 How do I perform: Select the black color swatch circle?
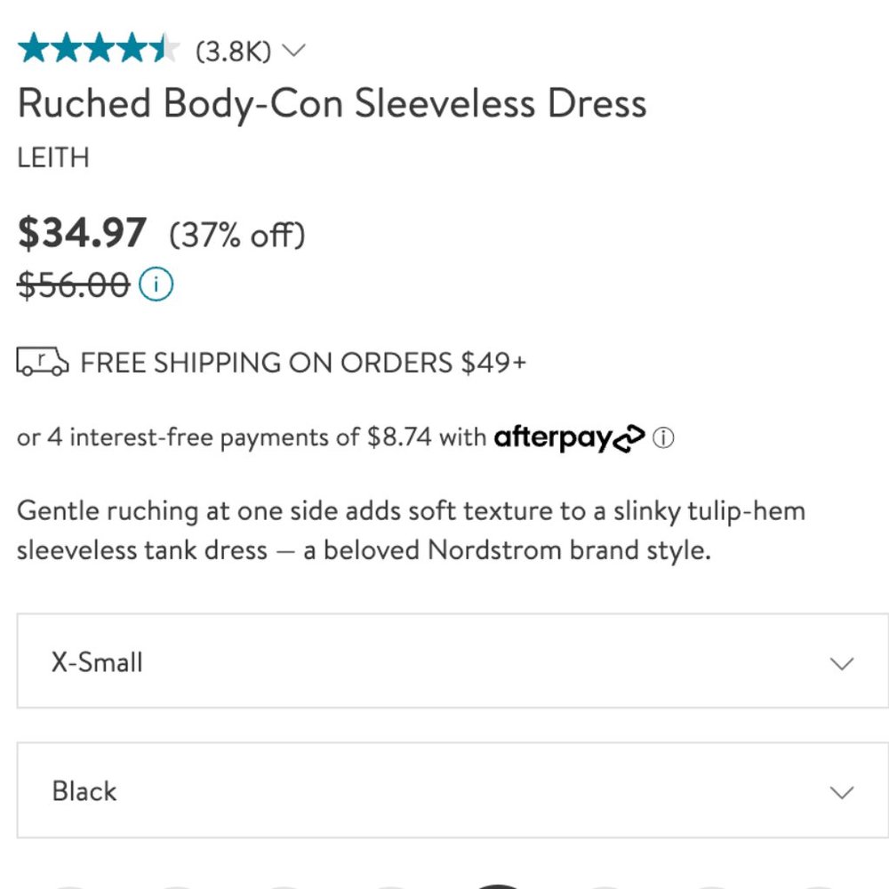(x=497, y=885)
